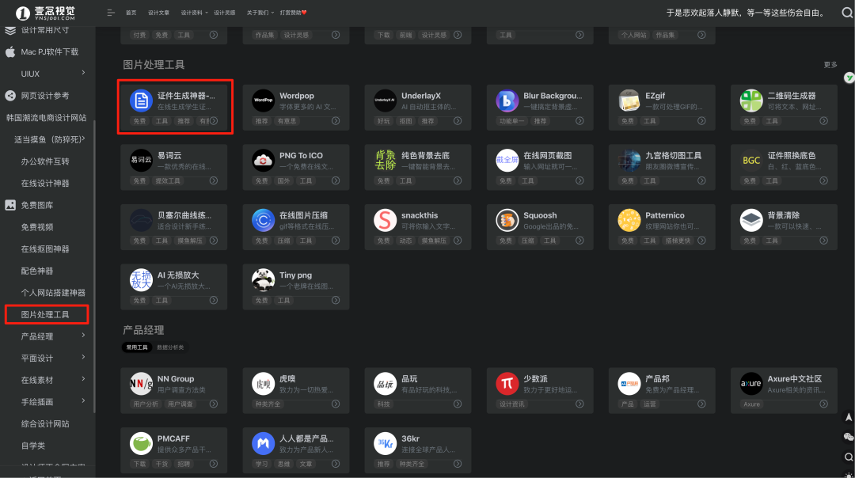Open the snackthis S icon
Screen dimensions: 855x478
[x=385, y=220]
